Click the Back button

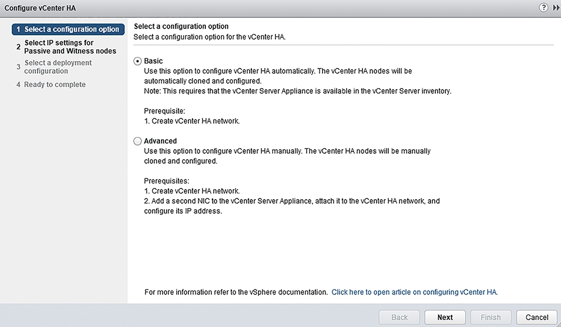pos(399,317)
